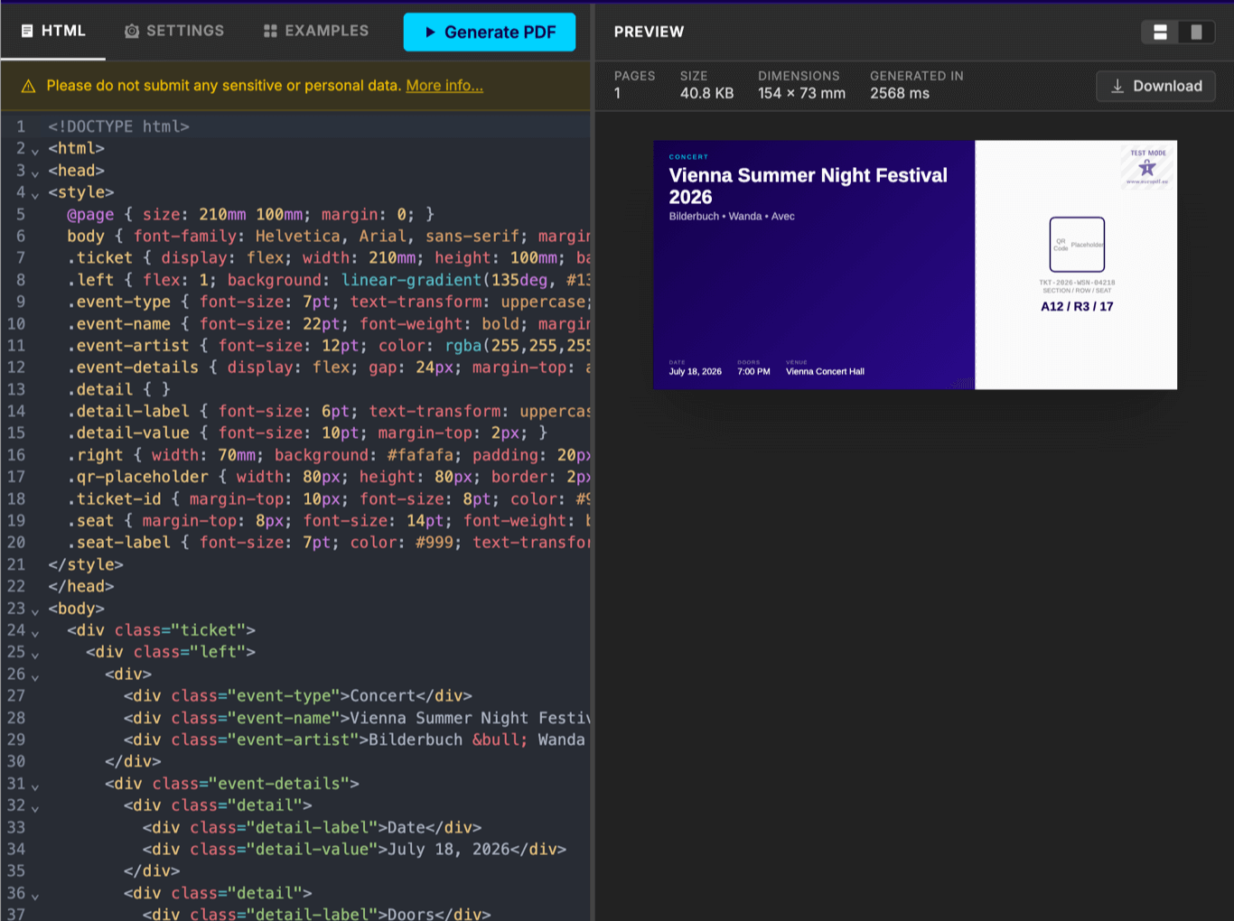Click the TEST MODE stamp on the ticket

click(x=1148, y=167)
